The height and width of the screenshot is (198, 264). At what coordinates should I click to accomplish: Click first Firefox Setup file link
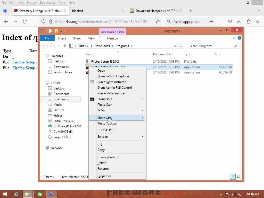click(25, 62)
